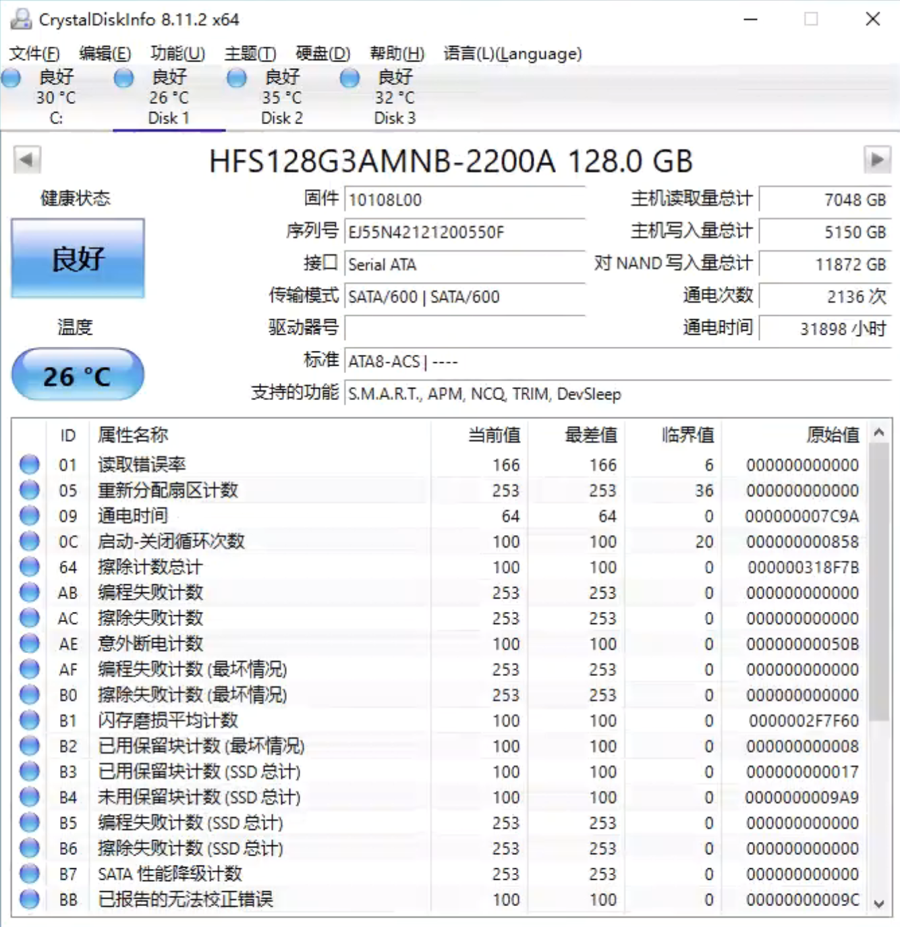Click the Disk 3 status orb icon
The height and width of the screenshot is (927, 900).
tap(349, 78)
